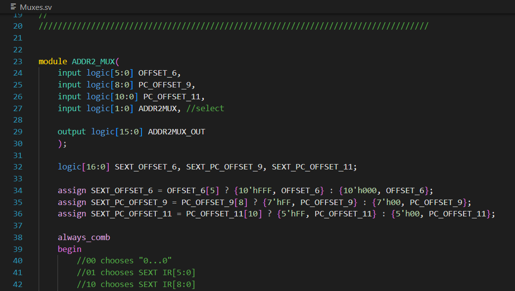Click the '//01 chooses SEXT IR[5:0]' comment
This screenshot has height=291, width=515.
[x=136, y=272]
